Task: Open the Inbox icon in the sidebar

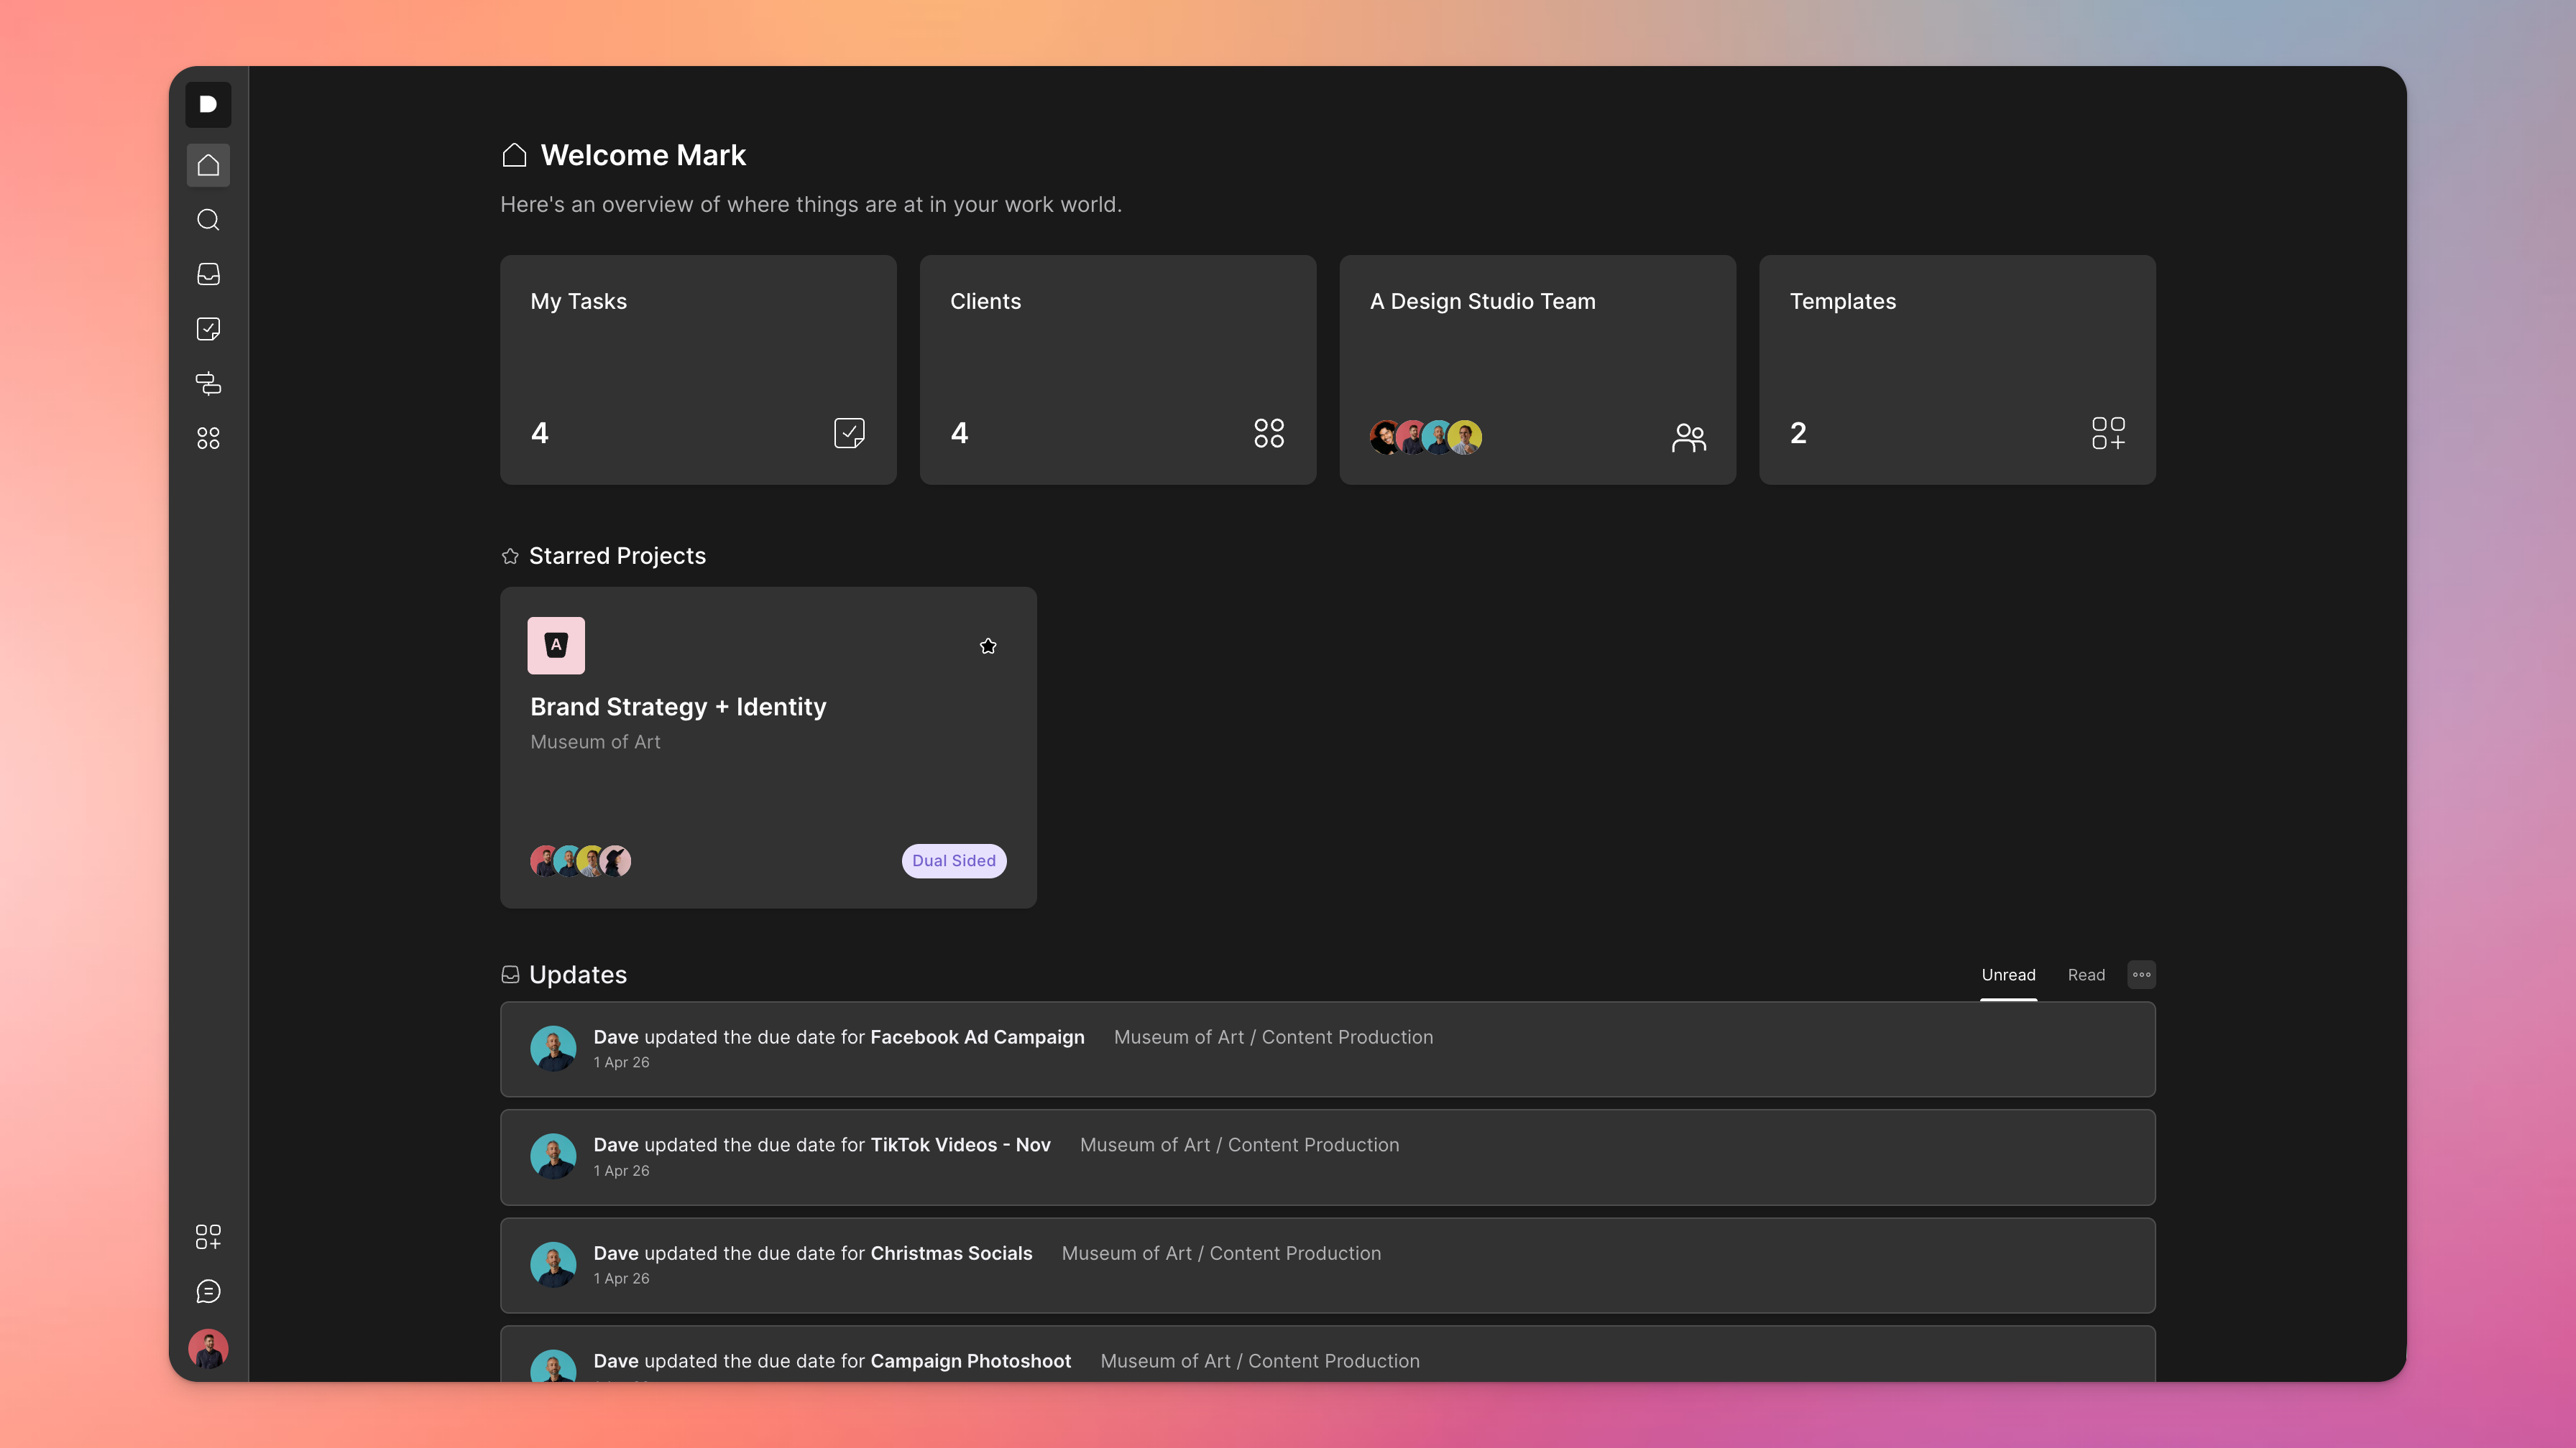Action: click(x=208, y=275)
